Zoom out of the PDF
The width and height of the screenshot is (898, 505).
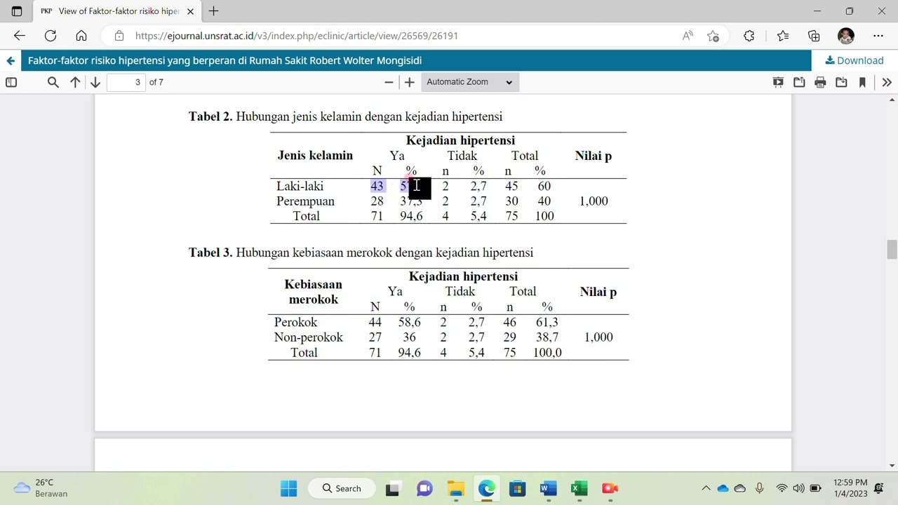[x=389, y=82]
